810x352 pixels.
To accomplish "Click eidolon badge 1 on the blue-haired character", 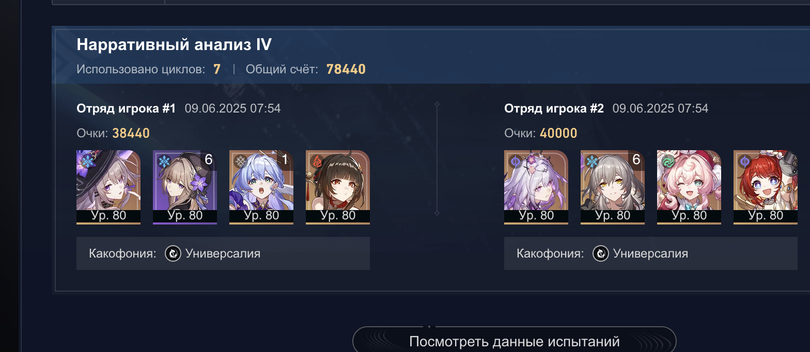I will 285,160.
